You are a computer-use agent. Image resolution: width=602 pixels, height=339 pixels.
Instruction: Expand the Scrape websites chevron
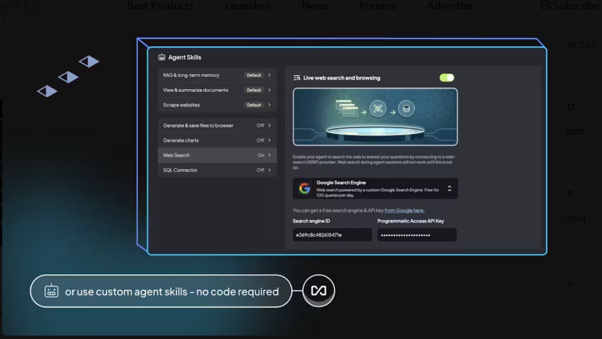point(269,105)
